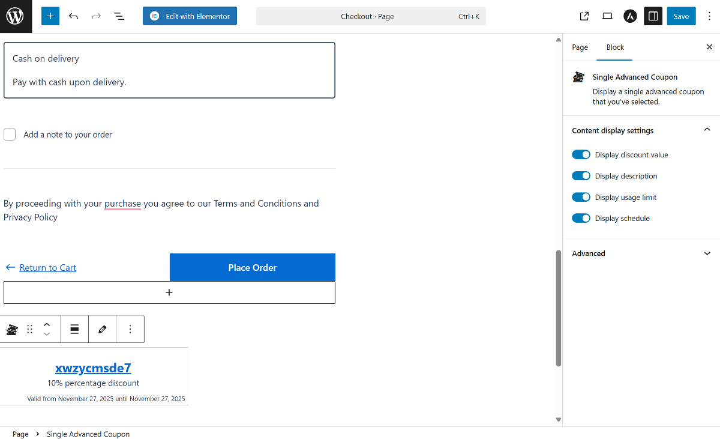Switch to the Page tab

[580, 47]
